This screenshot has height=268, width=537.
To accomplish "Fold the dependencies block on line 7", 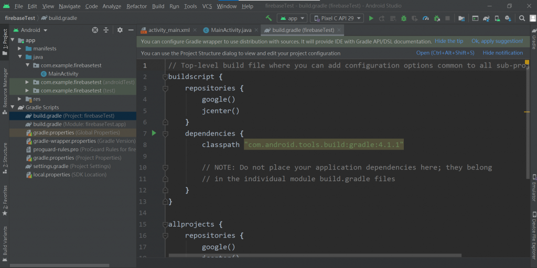I will (165, 133).
